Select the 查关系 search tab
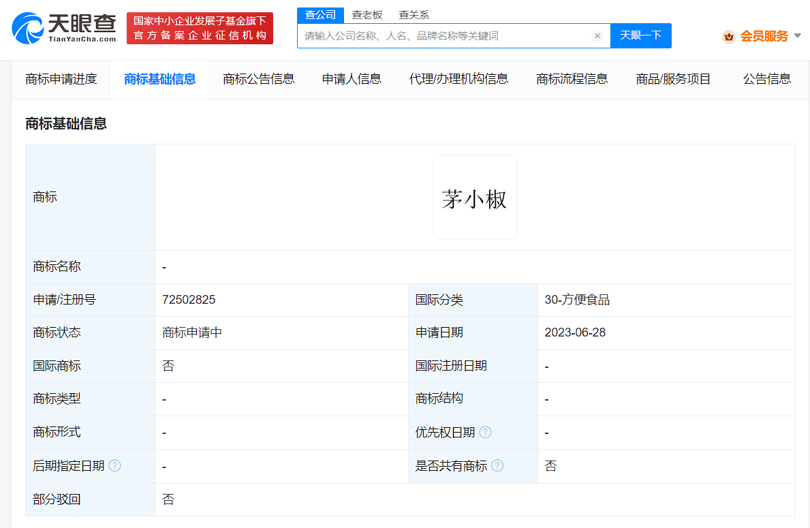This screenshot has width=810, height=528. [x=414, y=15]
